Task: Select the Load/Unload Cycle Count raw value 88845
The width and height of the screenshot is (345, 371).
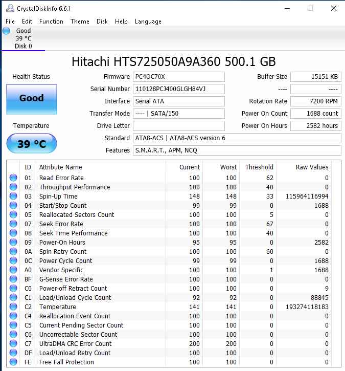Action: tap(319, 298)
